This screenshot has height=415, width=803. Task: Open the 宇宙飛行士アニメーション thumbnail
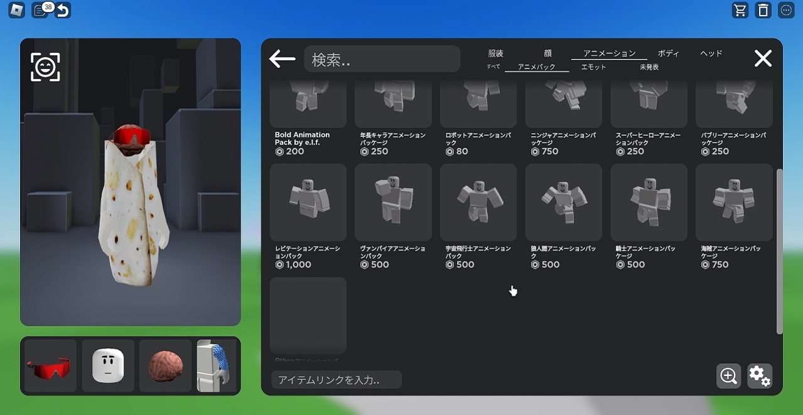pyautogui.click(x=478, y=202)
